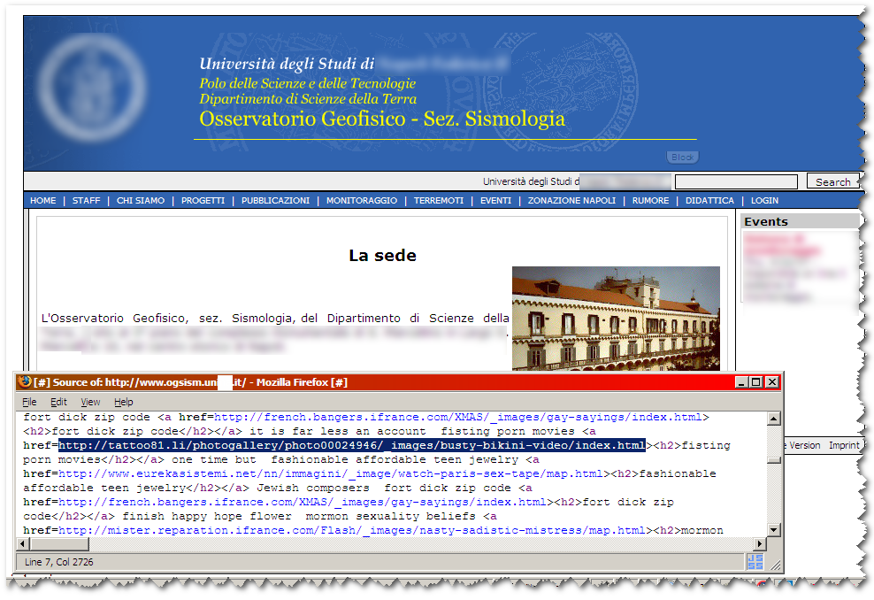Click the search text field beside Search

(x=738, y=181)
